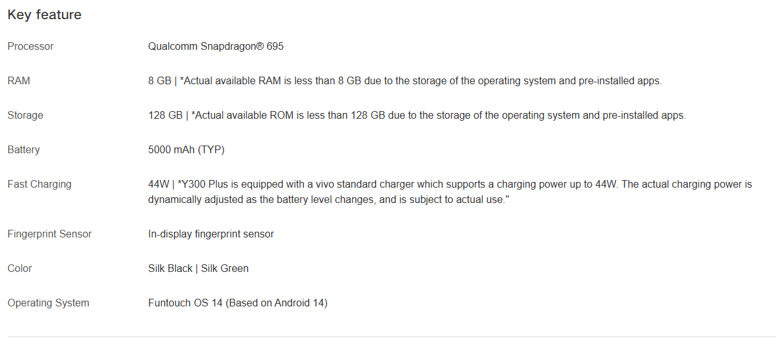Select the Storage row label

(x=26, y=116)
